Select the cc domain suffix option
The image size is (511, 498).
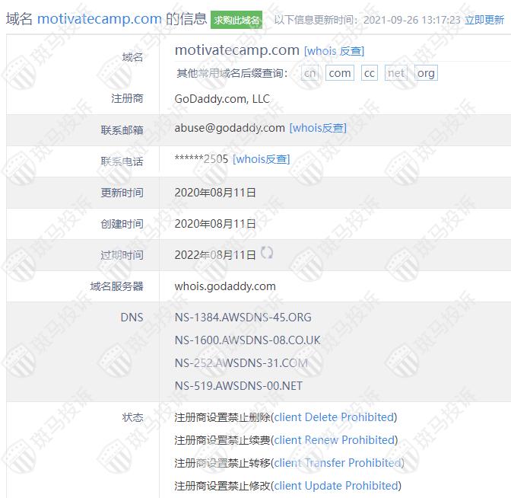click(369, 73)
